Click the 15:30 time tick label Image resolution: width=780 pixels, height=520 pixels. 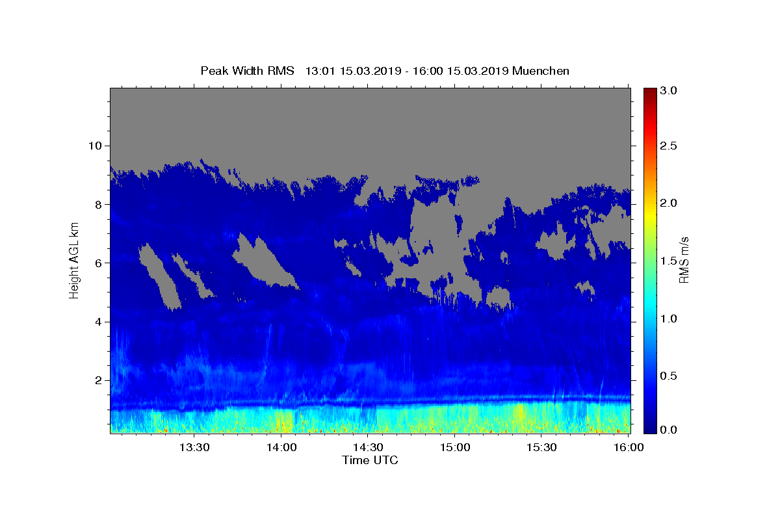(x=541, y=448)
